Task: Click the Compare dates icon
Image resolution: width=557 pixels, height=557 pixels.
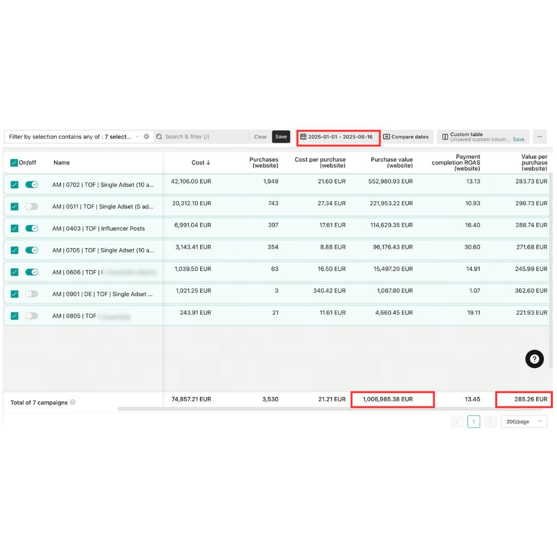Action: (386, 137)
